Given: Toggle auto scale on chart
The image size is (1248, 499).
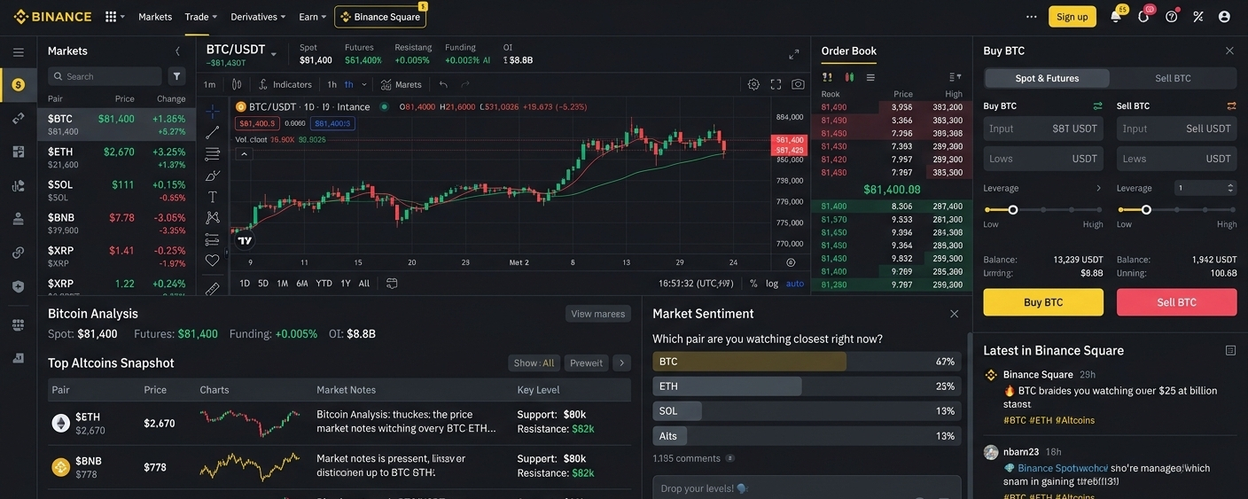Looking at the screenshot, I should (795, 284).
